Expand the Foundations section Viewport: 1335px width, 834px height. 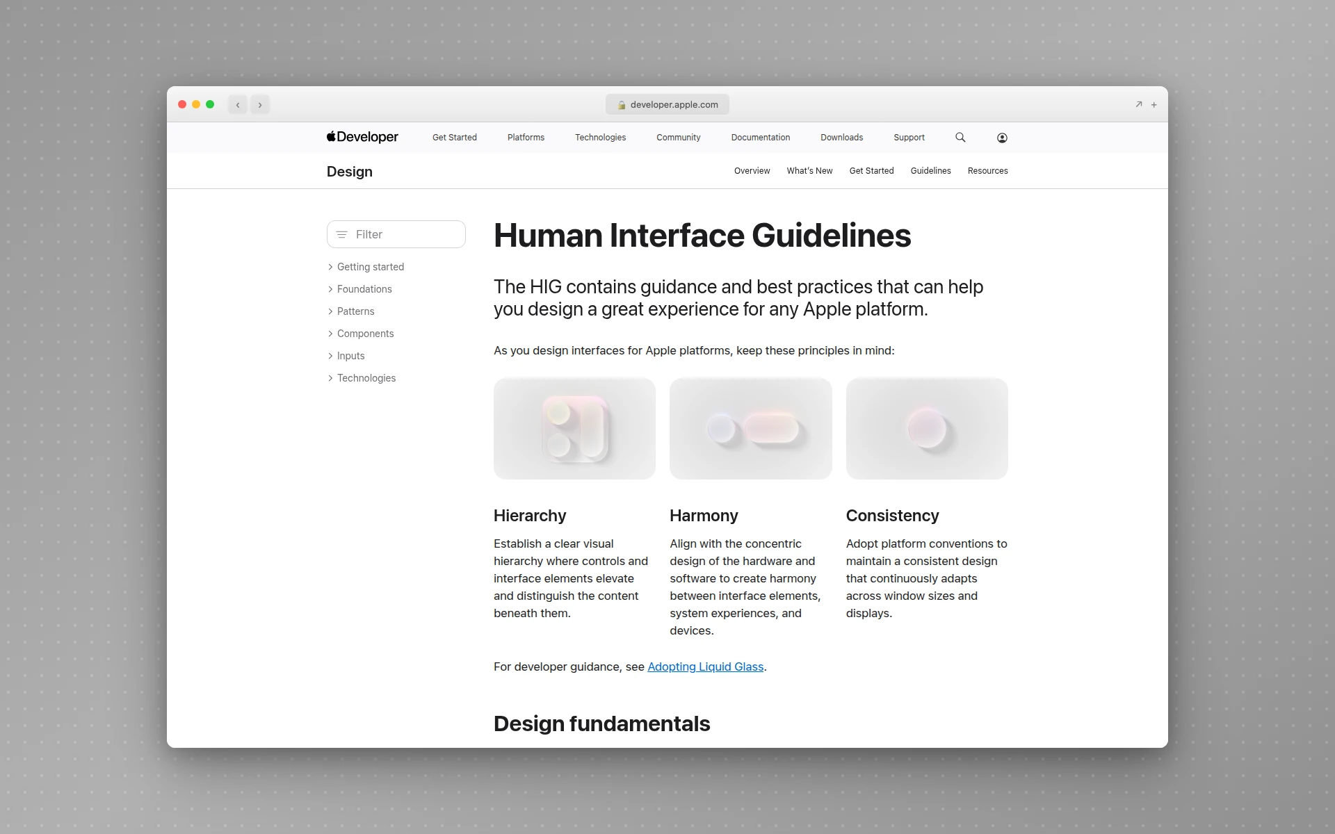coord(364,289)
